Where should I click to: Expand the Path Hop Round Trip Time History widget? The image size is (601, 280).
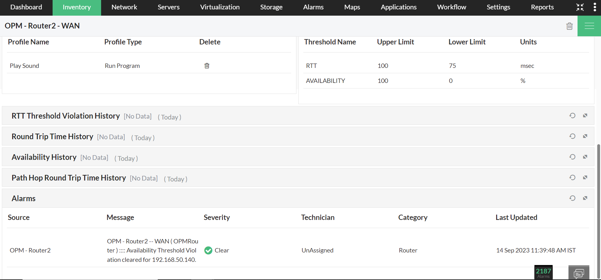tap(585, 178)
